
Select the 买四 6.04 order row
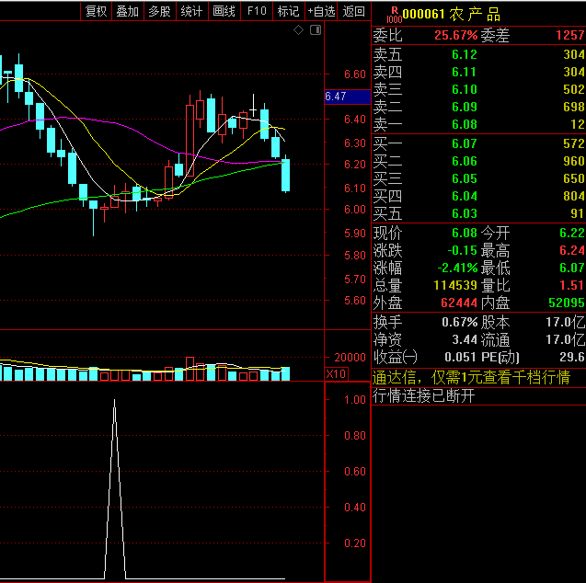click(478, 196)
